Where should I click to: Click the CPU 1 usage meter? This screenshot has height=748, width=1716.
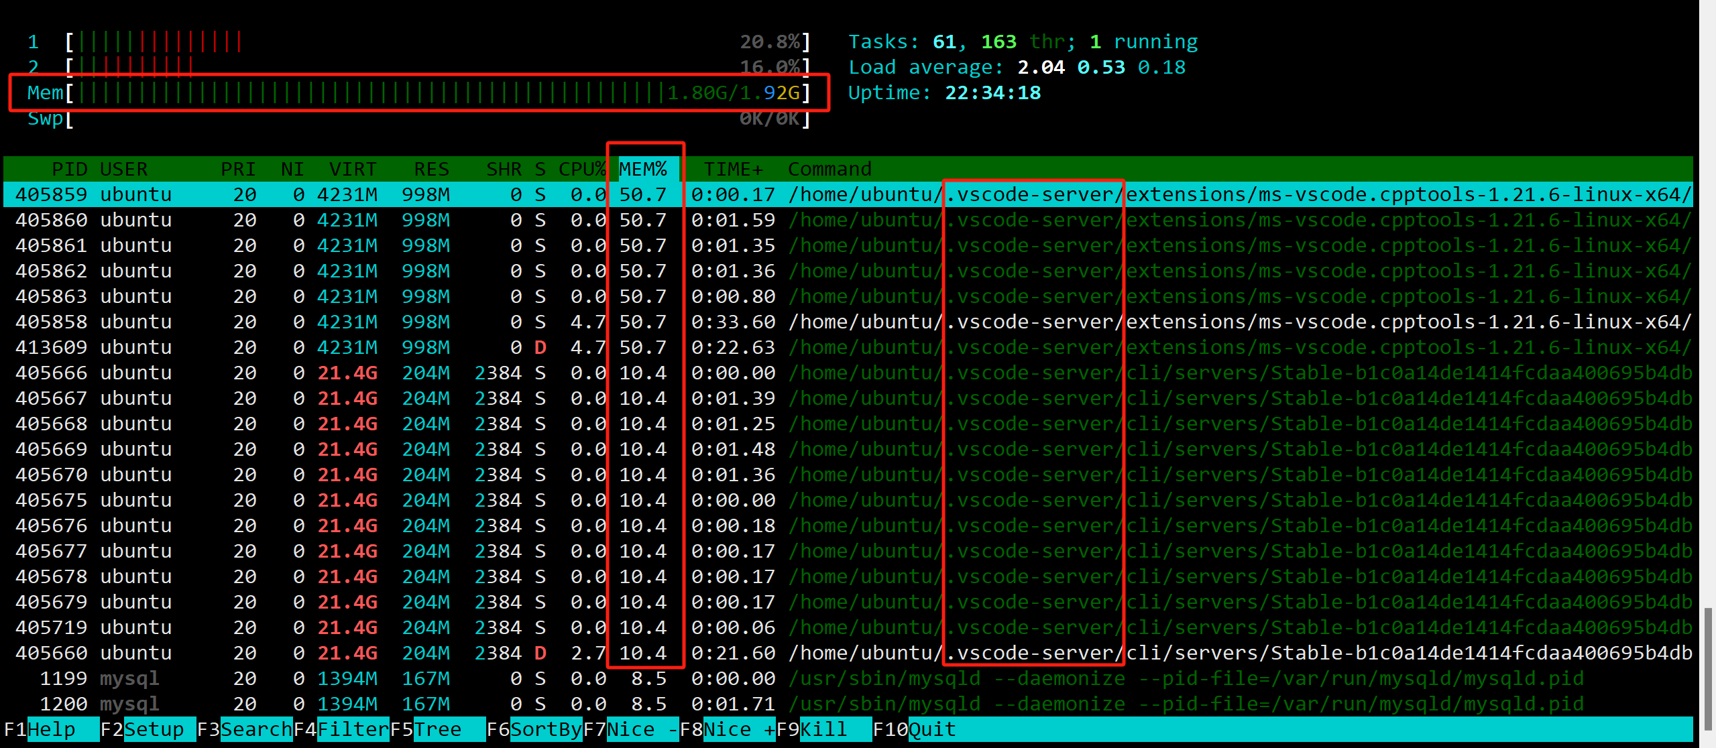pos(419,42)
